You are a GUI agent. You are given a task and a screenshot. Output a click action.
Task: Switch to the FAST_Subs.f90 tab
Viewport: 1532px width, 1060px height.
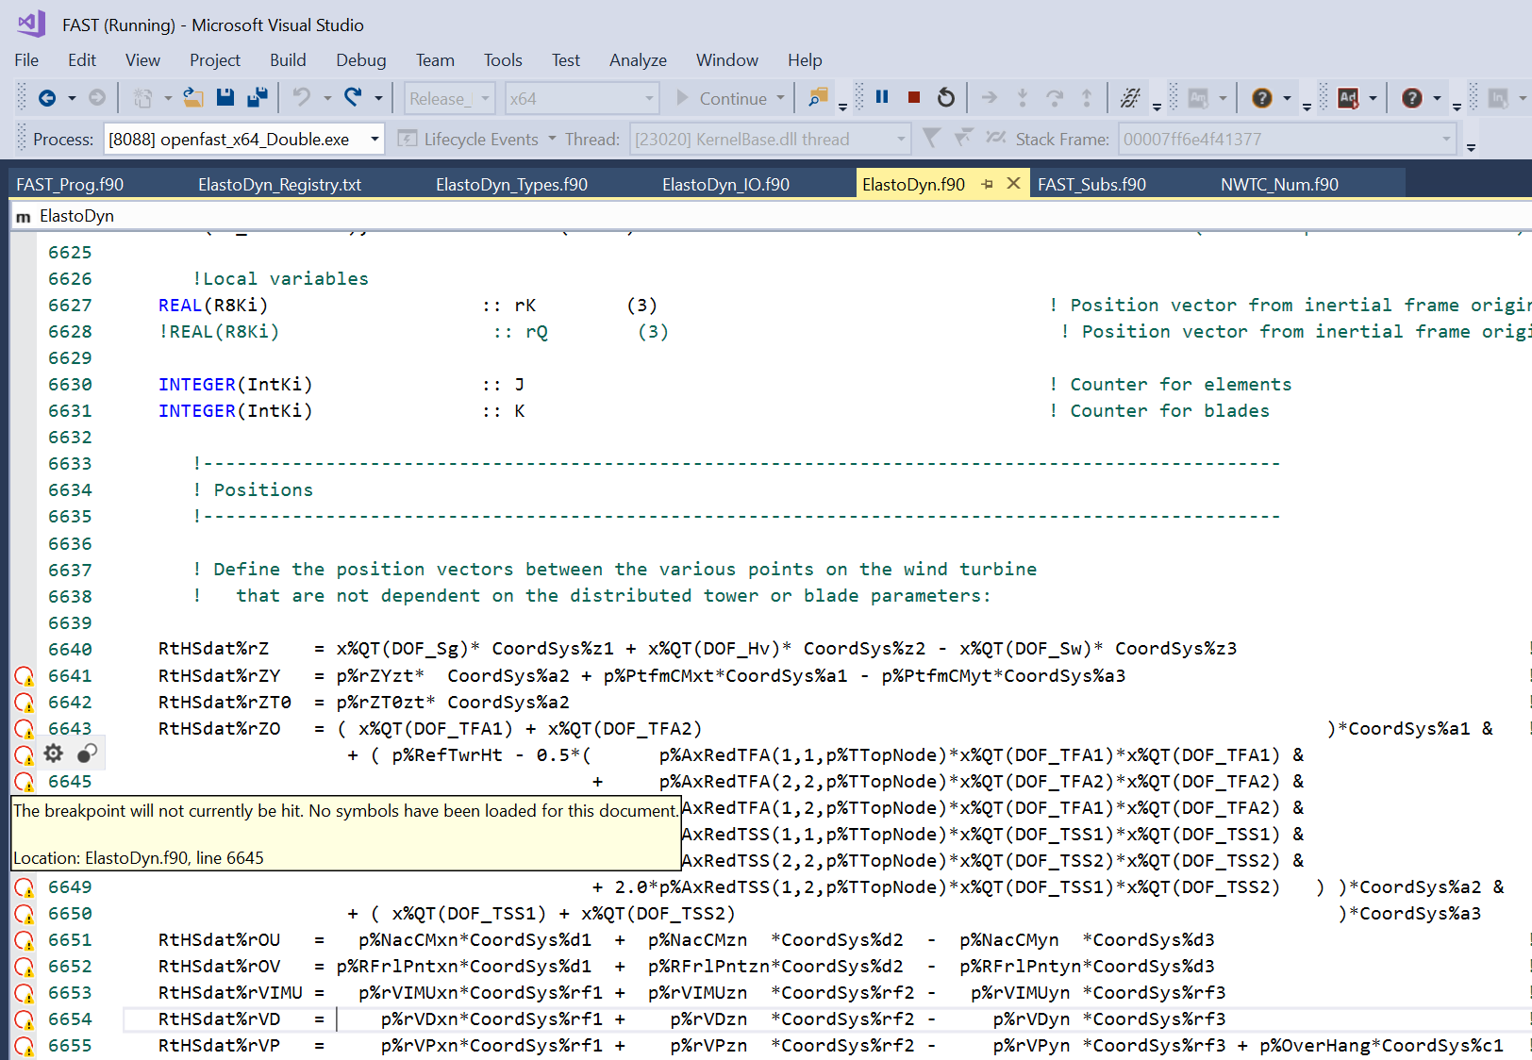click(1091, 184)
